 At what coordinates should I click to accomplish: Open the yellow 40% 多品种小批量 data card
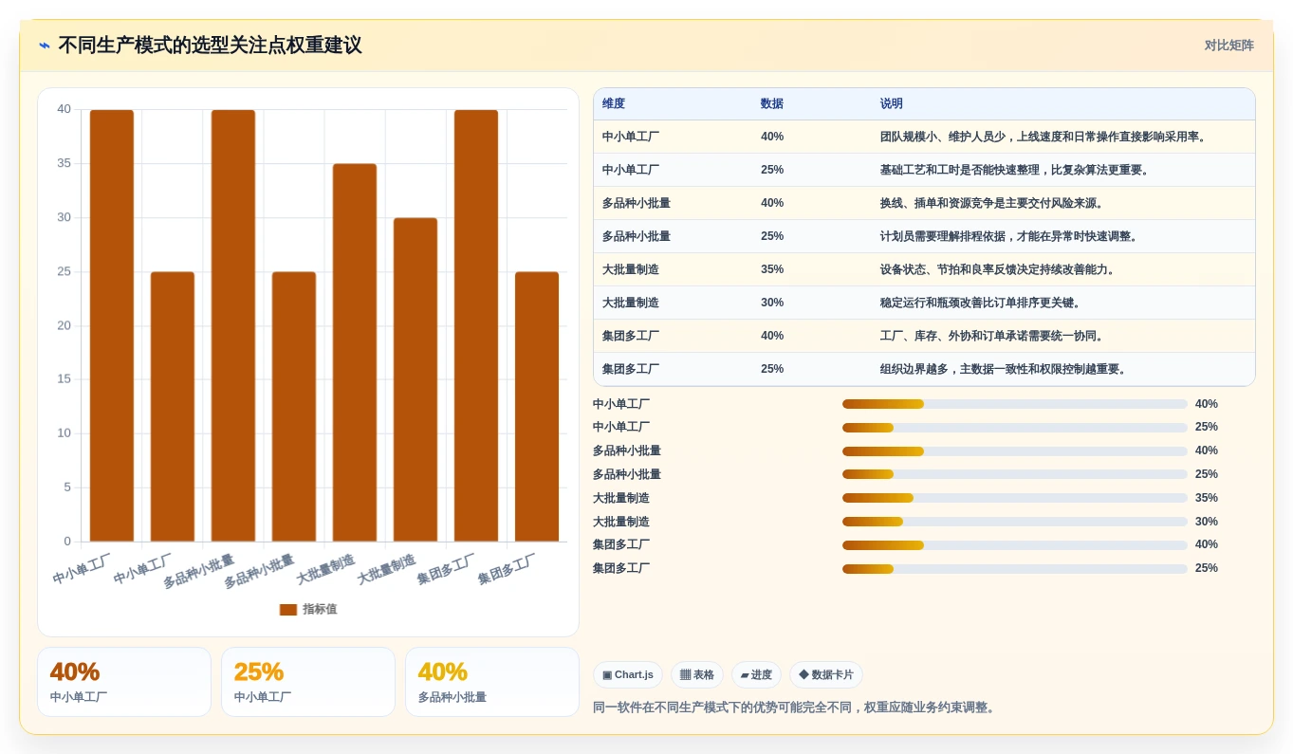point(492,682)
